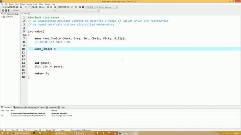Image resolution: width=241 pixels, height=135 pixels.
Task: Open the Window menu
Action: point(47,4)
